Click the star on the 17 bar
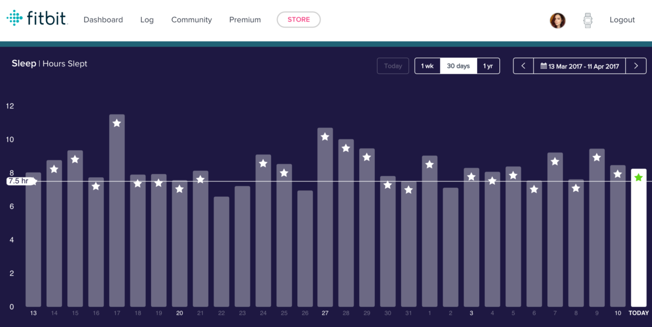Viewport: 652px width, 327px height. pyautogui.click(x=117, y=123)
